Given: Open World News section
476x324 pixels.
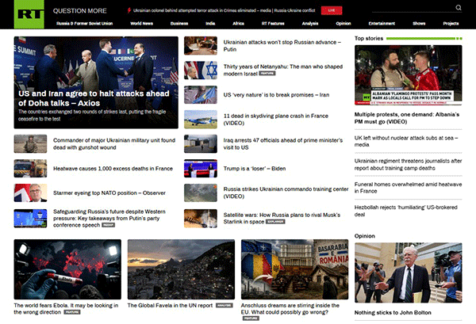Looking at the screenshot, I should point(141,23).
